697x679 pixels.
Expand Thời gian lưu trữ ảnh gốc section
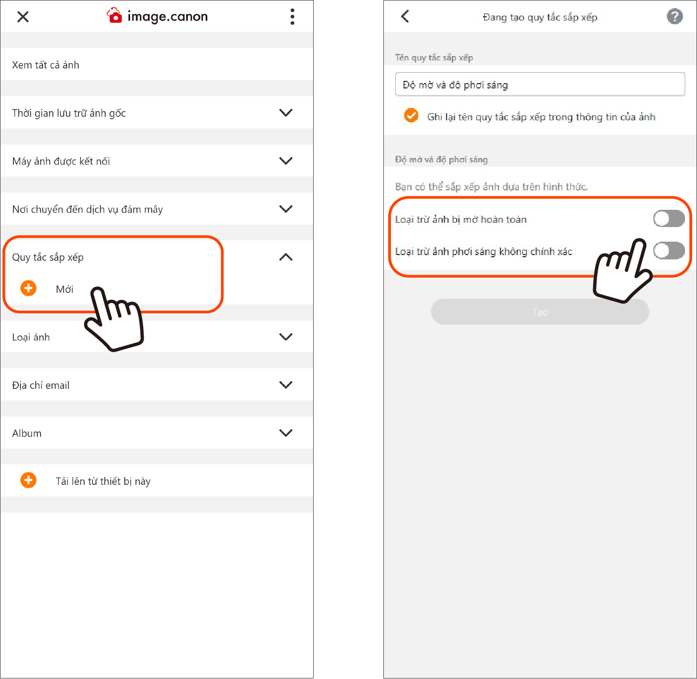[x=286, y=113]
